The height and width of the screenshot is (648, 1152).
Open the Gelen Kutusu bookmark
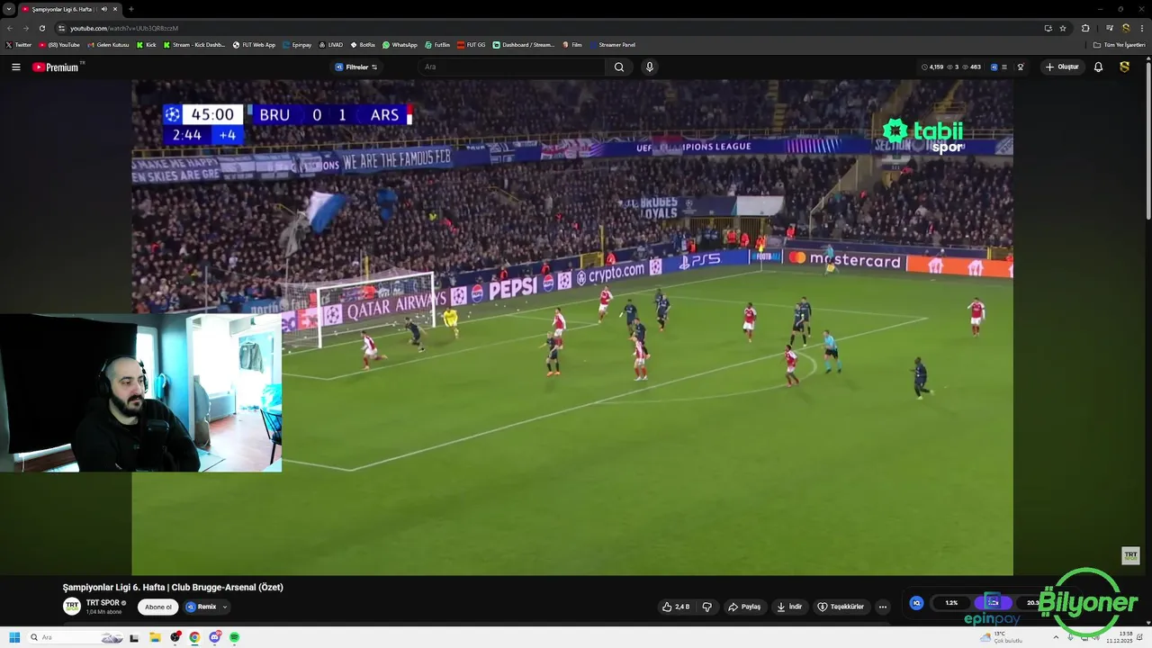point(108,44)
